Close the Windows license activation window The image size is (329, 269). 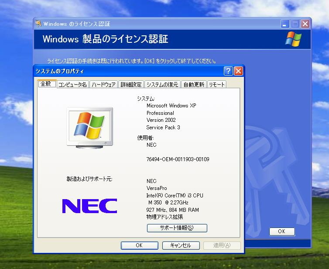305,24
